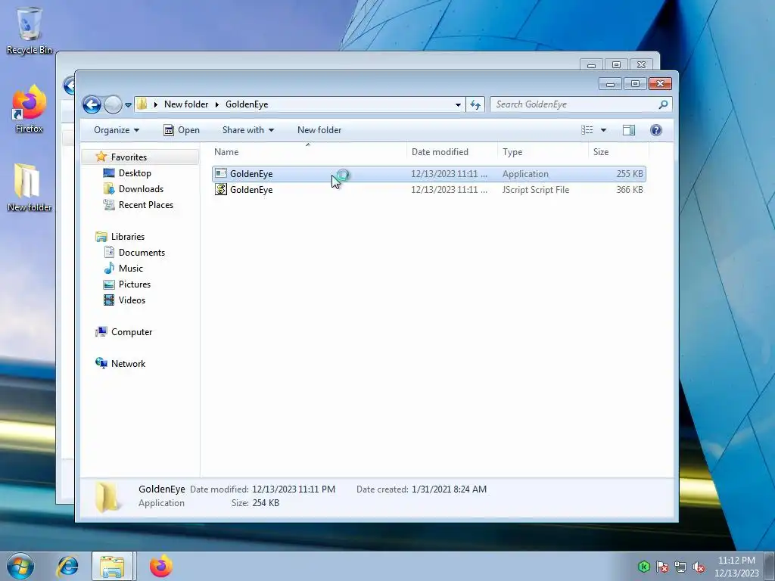Launch Firefox from the taskbar

[161, 566]
